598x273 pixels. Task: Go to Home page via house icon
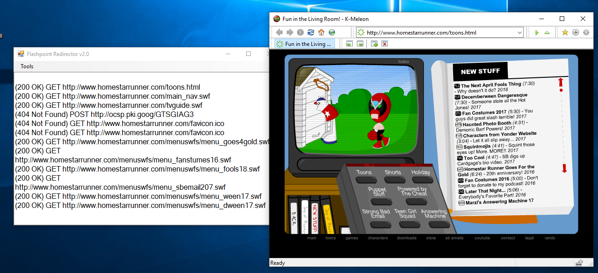321,32
